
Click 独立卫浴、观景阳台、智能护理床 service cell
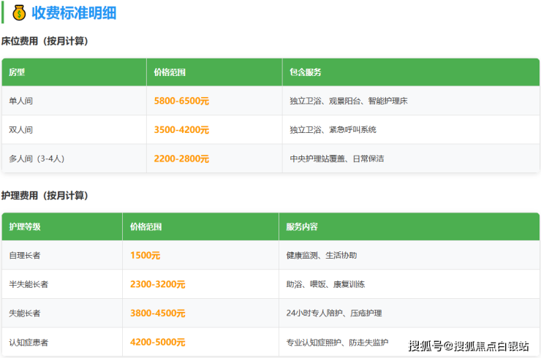[x=348, y=101]
